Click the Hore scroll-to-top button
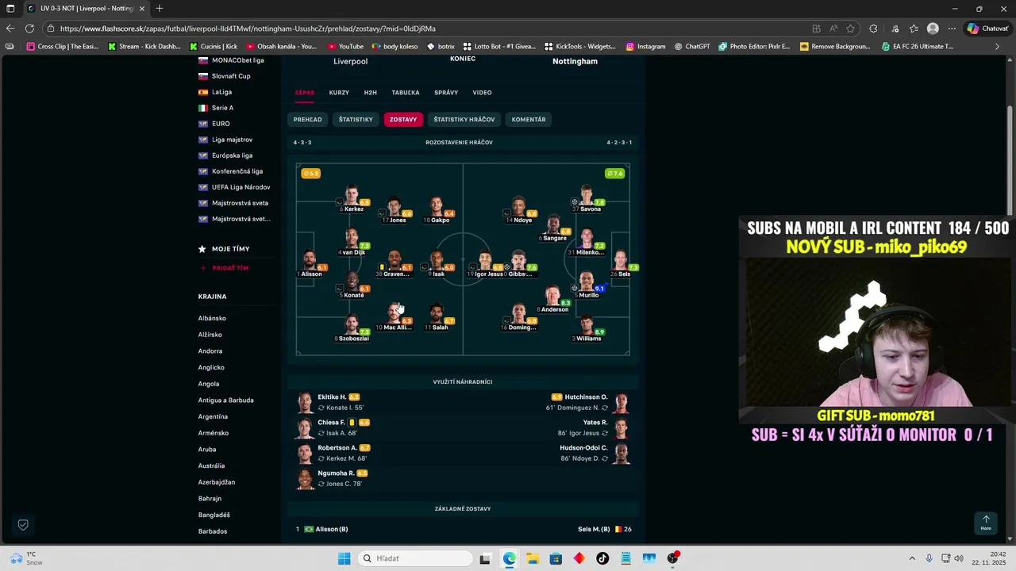Image resolution: width=1016 pixels, height=571 pixels. 986,523
